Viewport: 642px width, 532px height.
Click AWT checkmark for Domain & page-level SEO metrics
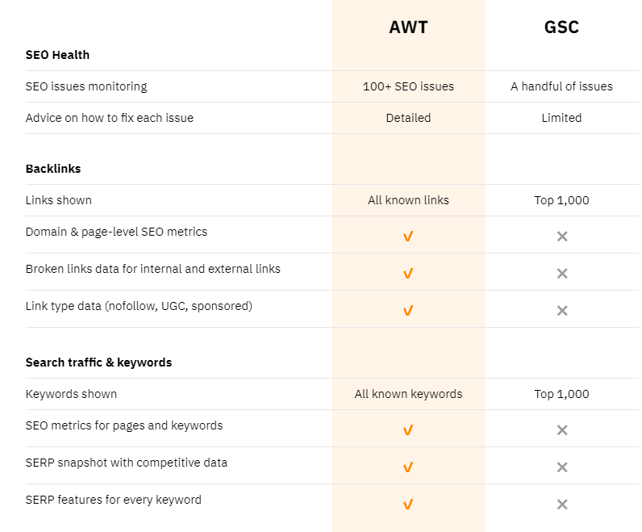pyautogui.click(x=408, y=237)
